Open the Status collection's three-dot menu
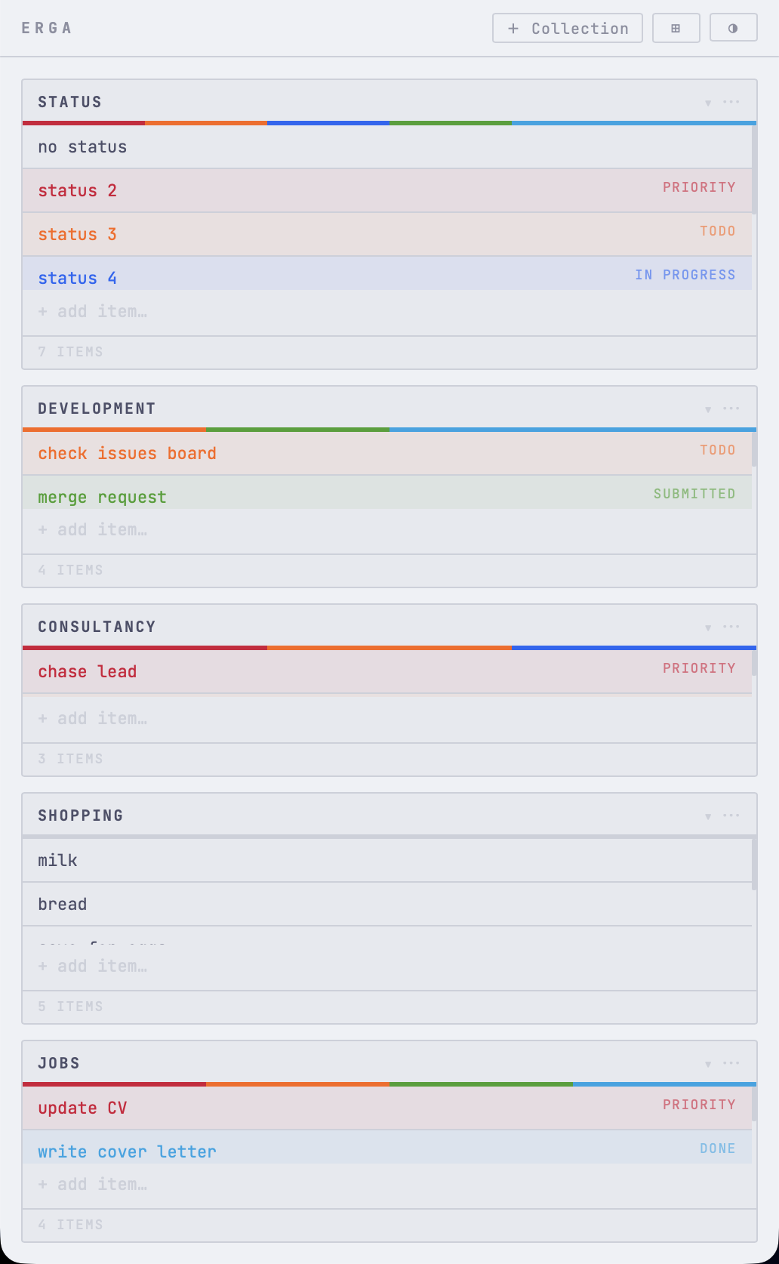Screen dimensions: 779x1264 731,102
